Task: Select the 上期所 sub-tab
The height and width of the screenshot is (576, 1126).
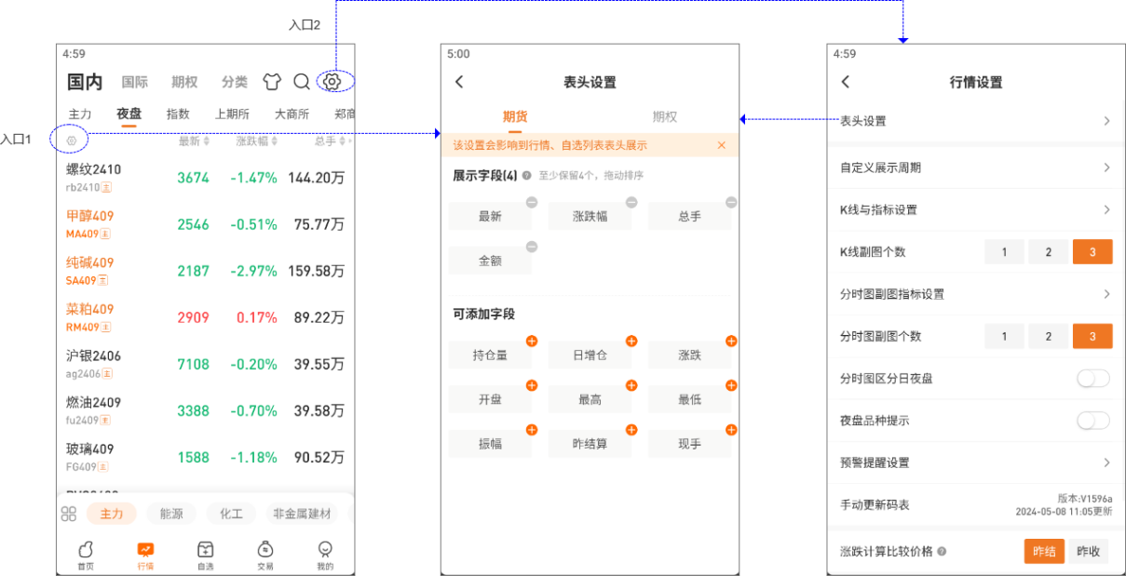Action: (x=232, y=114)
